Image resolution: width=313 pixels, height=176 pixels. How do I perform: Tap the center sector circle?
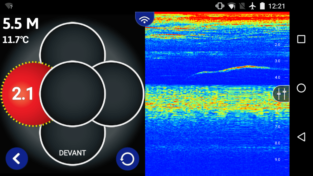(72, 94)
